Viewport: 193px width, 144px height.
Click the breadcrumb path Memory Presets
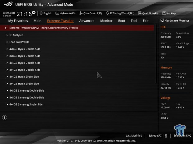[x=68, y=28]
